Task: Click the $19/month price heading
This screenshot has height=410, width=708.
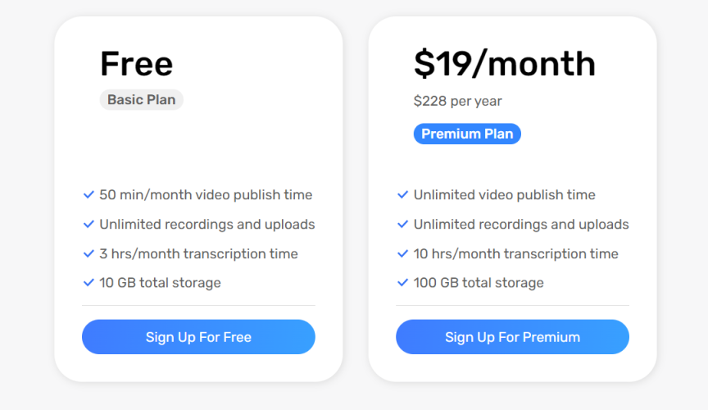Action: pyautogui.click(x=504, y=64)
